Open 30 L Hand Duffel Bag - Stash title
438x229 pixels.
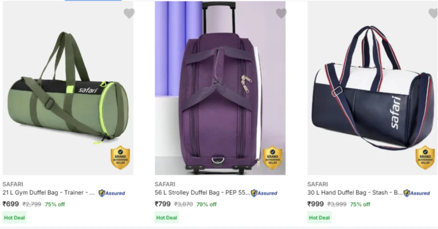pyautogui.click(x=355, y=193)
